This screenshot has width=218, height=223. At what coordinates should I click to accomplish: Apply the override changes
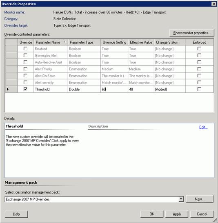coord(177,214)
